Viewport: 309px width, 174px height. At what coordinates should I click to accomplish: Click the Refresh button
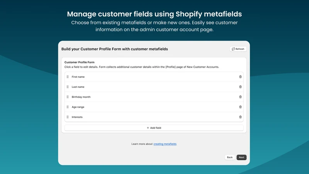click(x=238, y=49)
